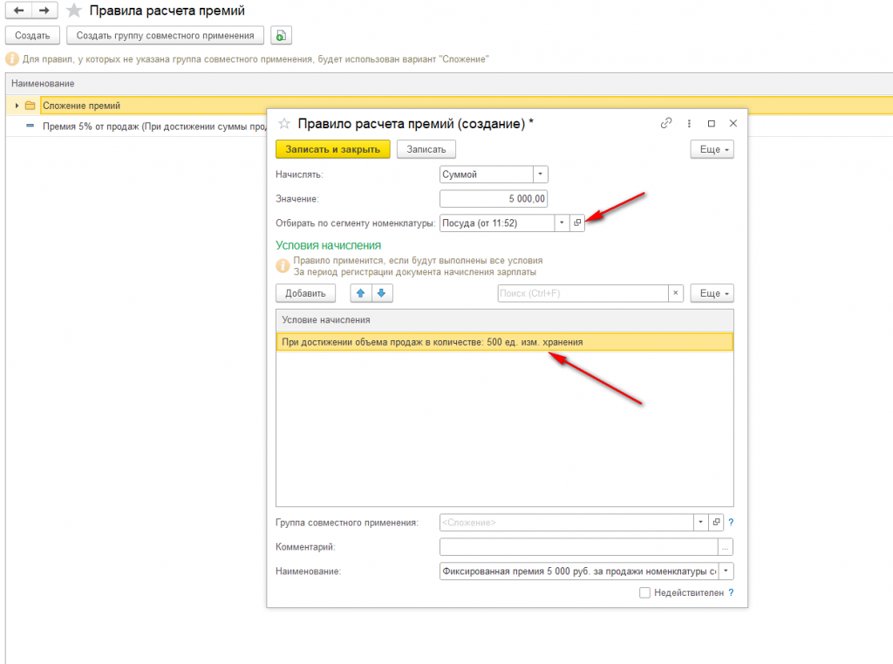The width and height of the screenshot is (893, 664).
Task: Star the Правило расчета премий dialog
Action: click(x=284, y=123)
